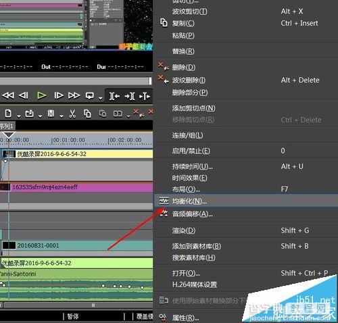This screenshot has width=338, height=323.
Task: Set In point icon
Action: tap(114, 97)
